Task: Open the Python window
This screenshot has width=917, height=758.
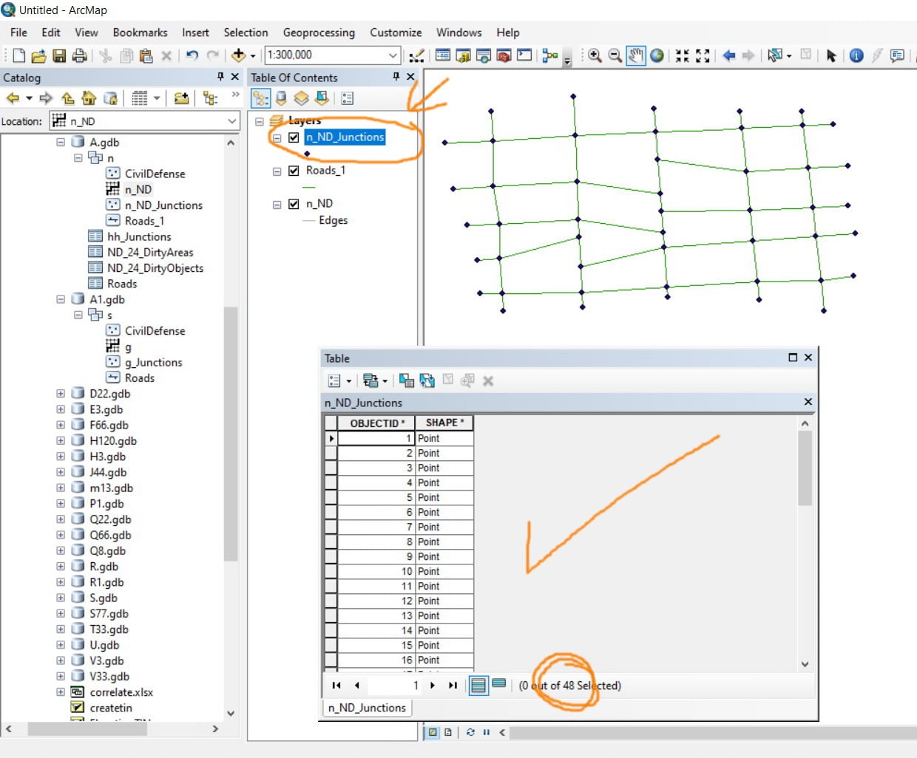Action: [x=524, y=55]
